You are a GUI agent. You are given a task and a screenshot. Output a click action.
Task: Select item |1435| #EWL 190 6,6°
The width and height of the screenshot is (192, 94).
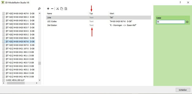[x=15, y=80]
